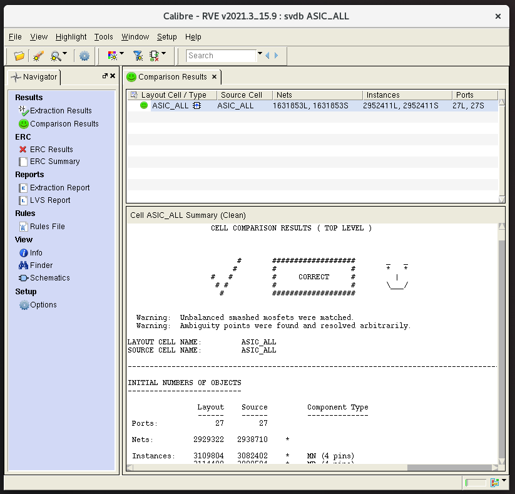Go to next search result arrow
The image size is (515, 494).
pos(276,56)
